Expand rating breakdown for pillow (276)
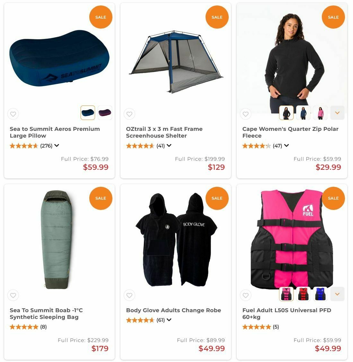 (x=57, y=145)
